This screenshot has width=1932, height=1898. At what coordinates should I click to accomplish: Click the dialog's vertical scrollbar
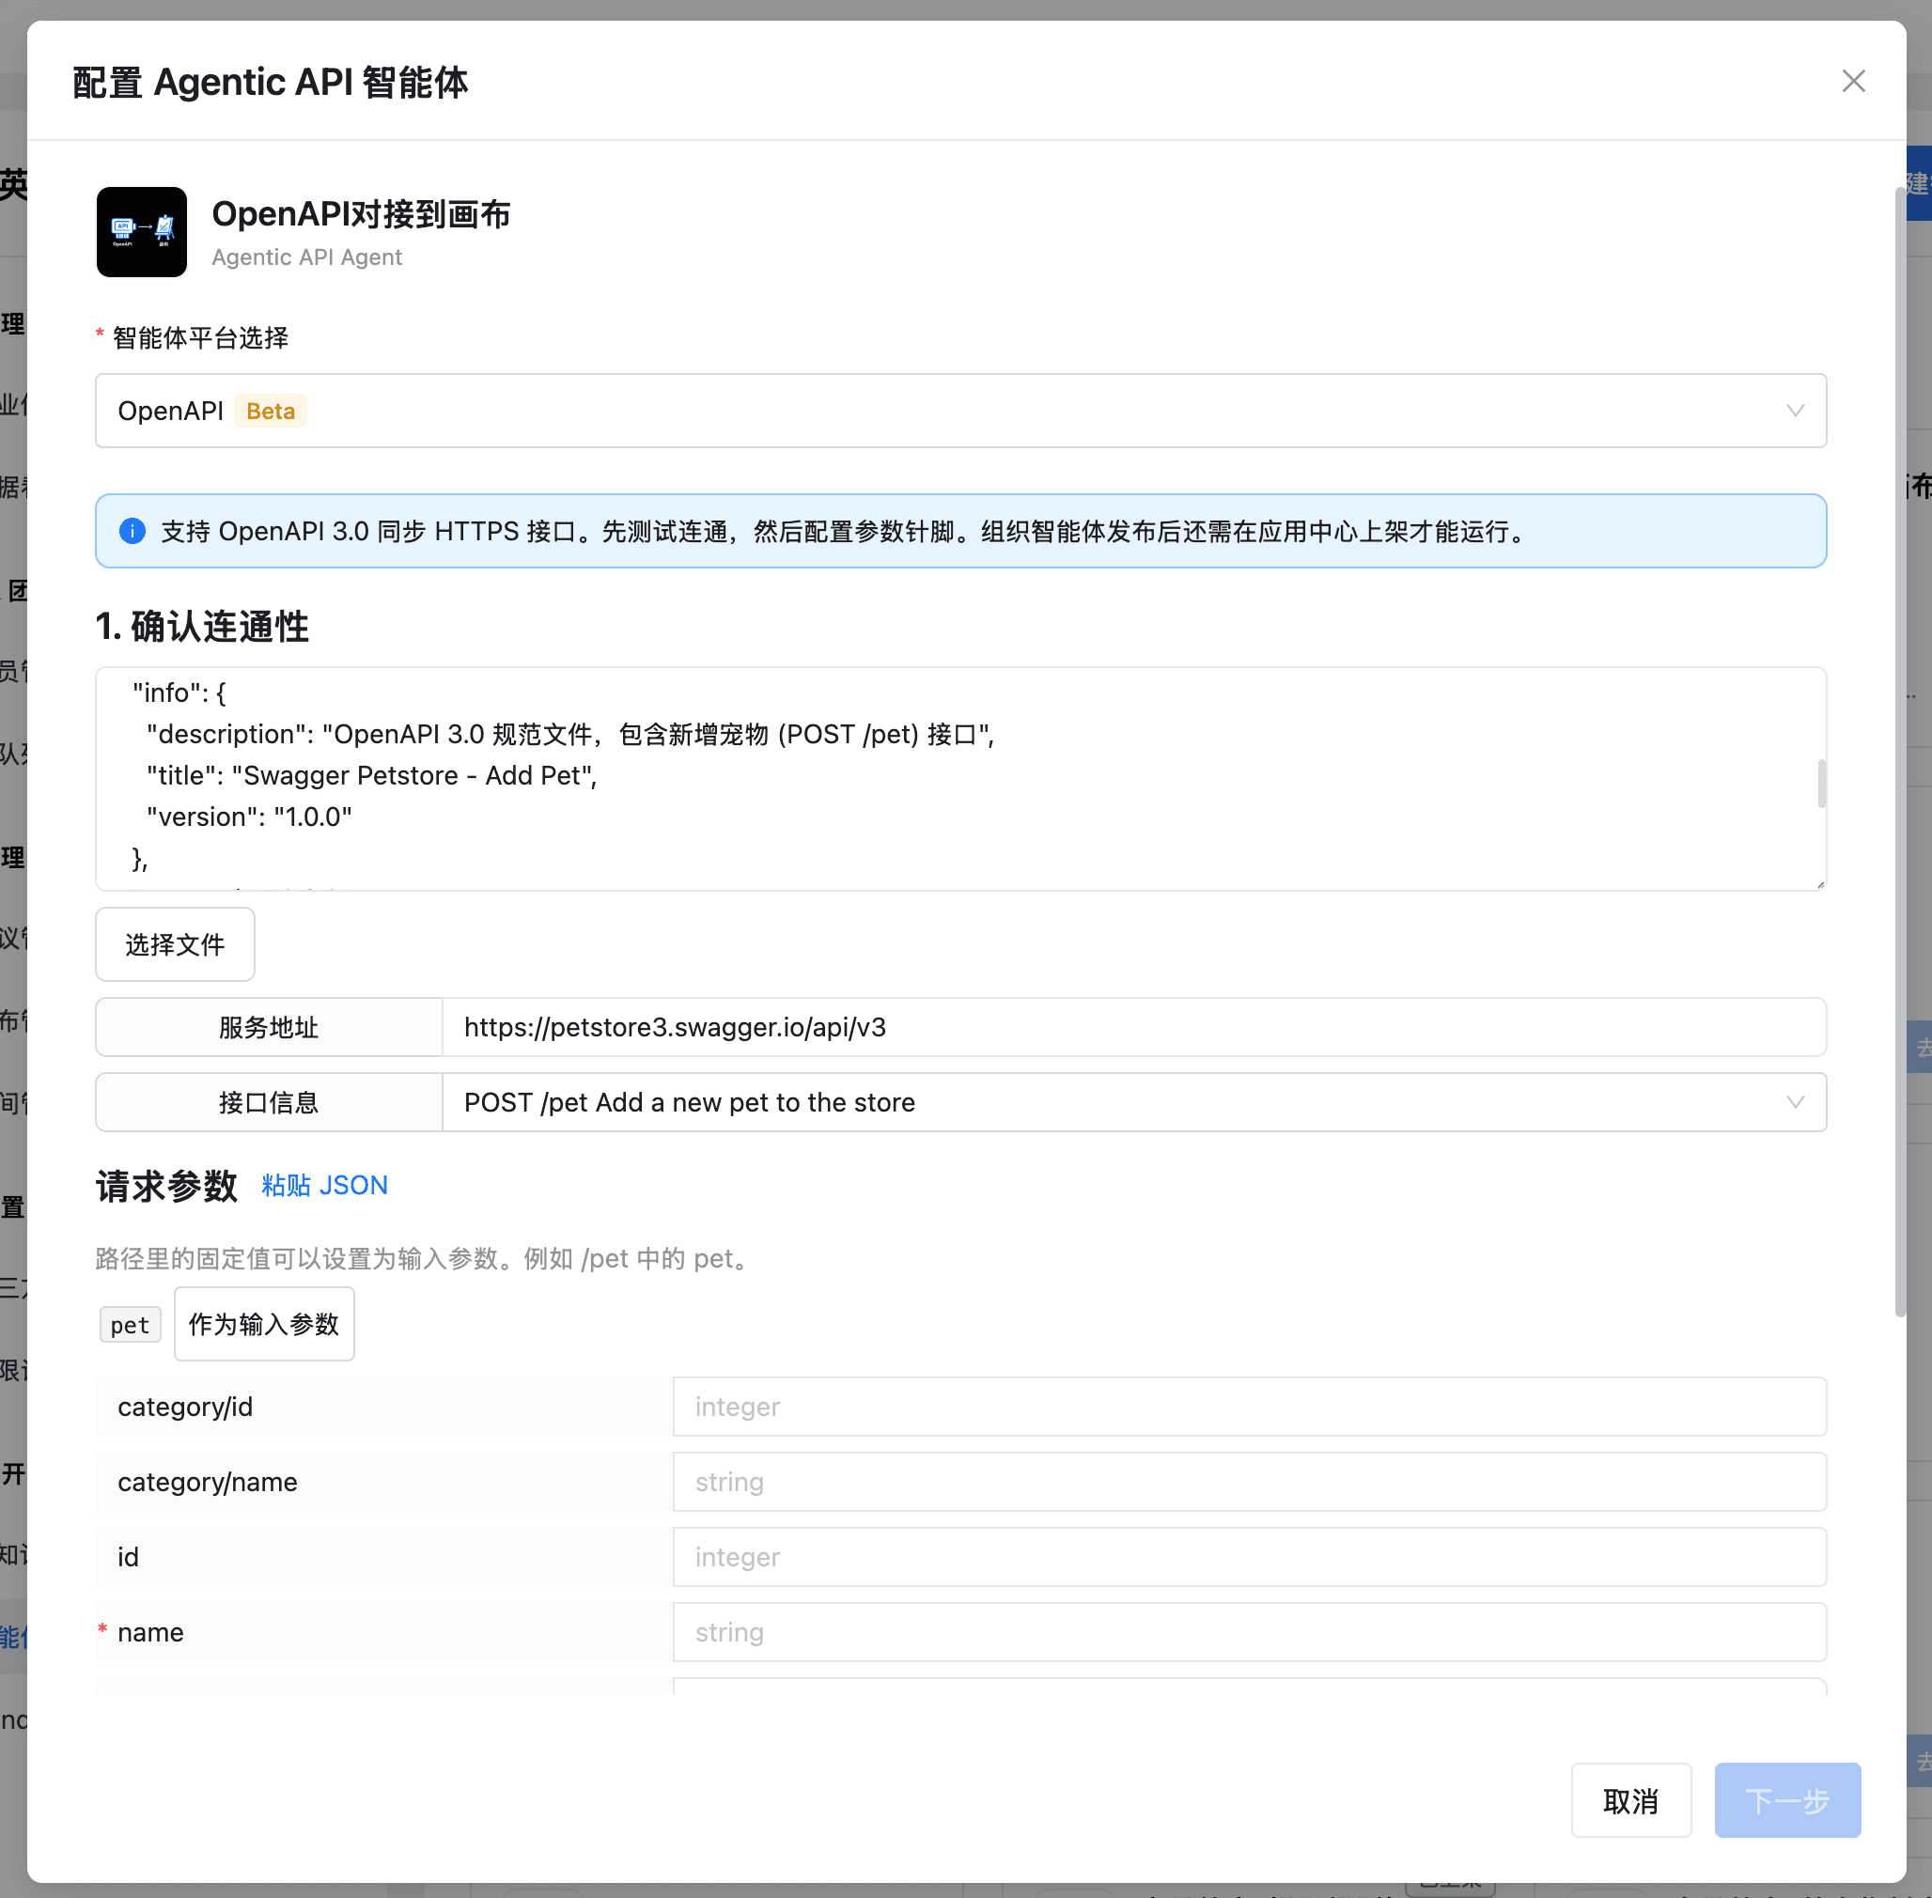(x=1900, y=753)
